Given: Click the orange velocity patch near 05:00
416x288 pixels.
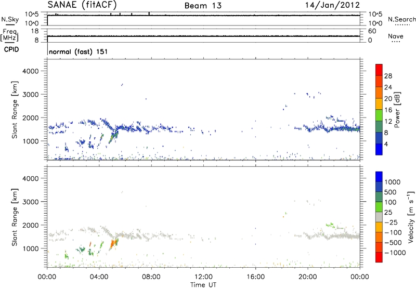Looking at the screenshot, I should coord(113,244).
